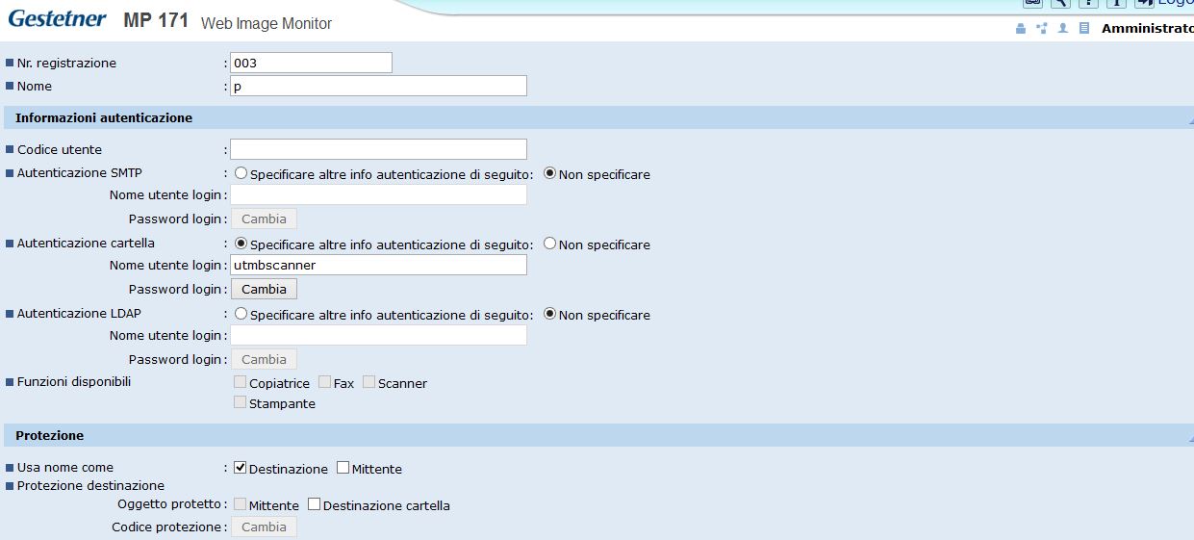Select 'Non specificare' for Autenticazione SMTP
This screenshot has width=1194, height=540.
[550, 174]
